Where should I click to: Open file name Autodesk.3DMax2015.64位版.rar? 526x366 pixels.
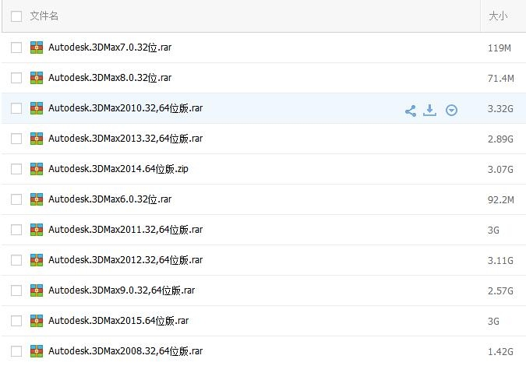click(x=118, y=321)
